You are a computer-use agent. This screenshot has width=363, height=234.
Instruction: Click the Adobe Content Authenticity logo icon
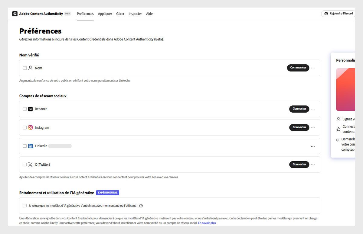click(x=15, y=14)
